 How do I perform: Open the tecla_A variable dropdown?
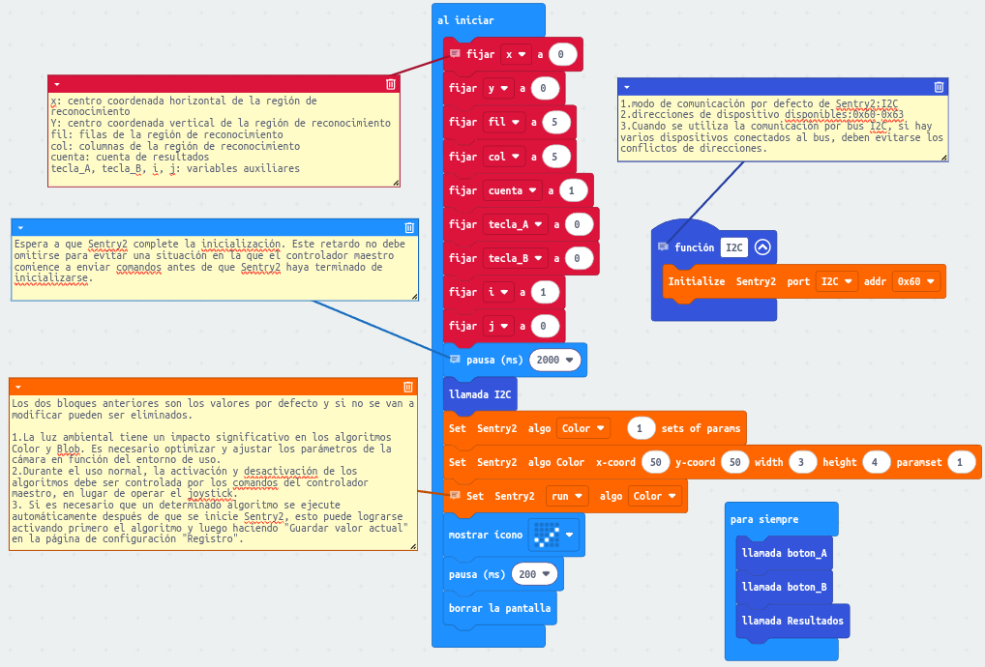tap(515, 224)
